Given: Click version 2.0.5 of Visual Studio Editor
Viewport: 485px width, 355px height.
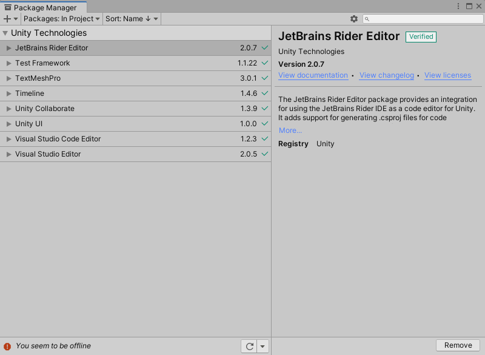Looking at the screenshot, I should (x=249, y=154).
